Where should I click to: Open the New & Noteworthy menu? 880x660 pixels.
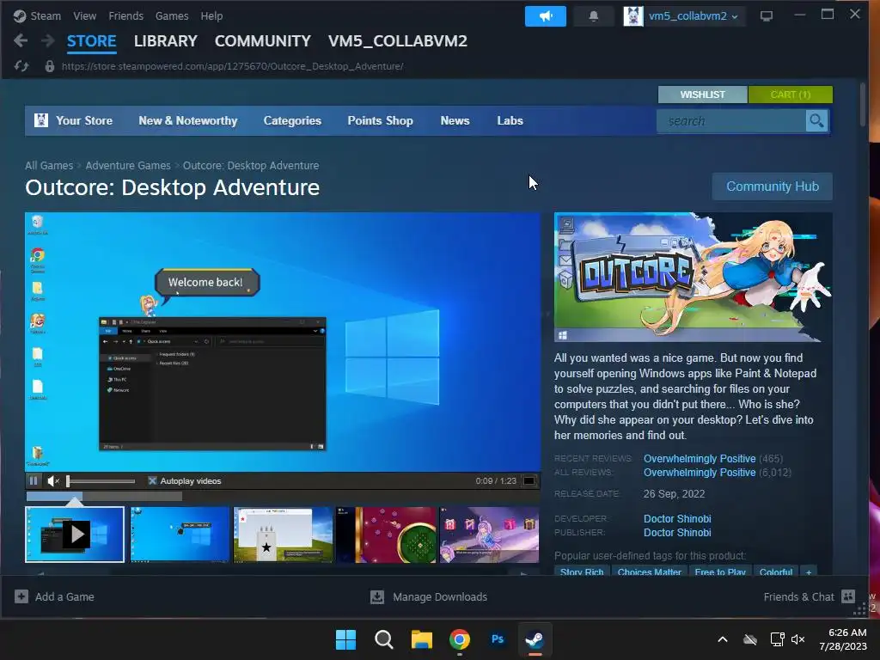[x=188, y=120]
